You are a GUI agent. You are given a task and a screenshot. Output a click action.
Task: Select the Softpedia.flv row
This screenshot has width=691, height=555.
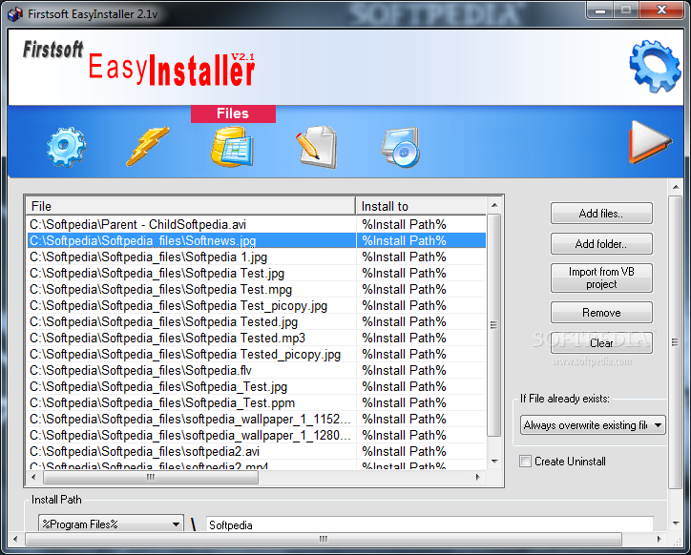pos(257,370)
